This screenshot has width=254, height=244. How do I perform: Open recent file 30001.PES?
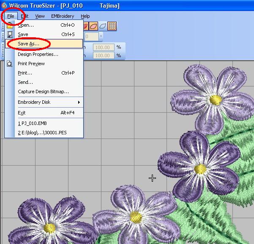pyautogui.click(x=44, y=133)
